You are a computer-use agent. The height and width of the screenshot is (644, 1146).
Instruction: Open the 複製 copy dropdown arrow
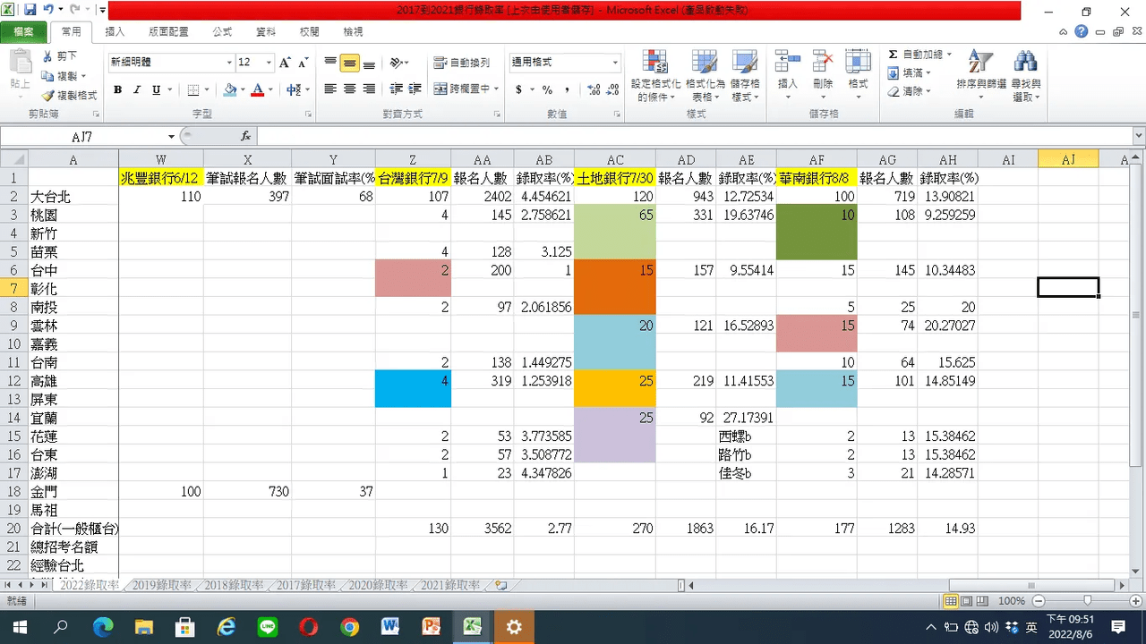pyautogui.click(x=85, y=76)
